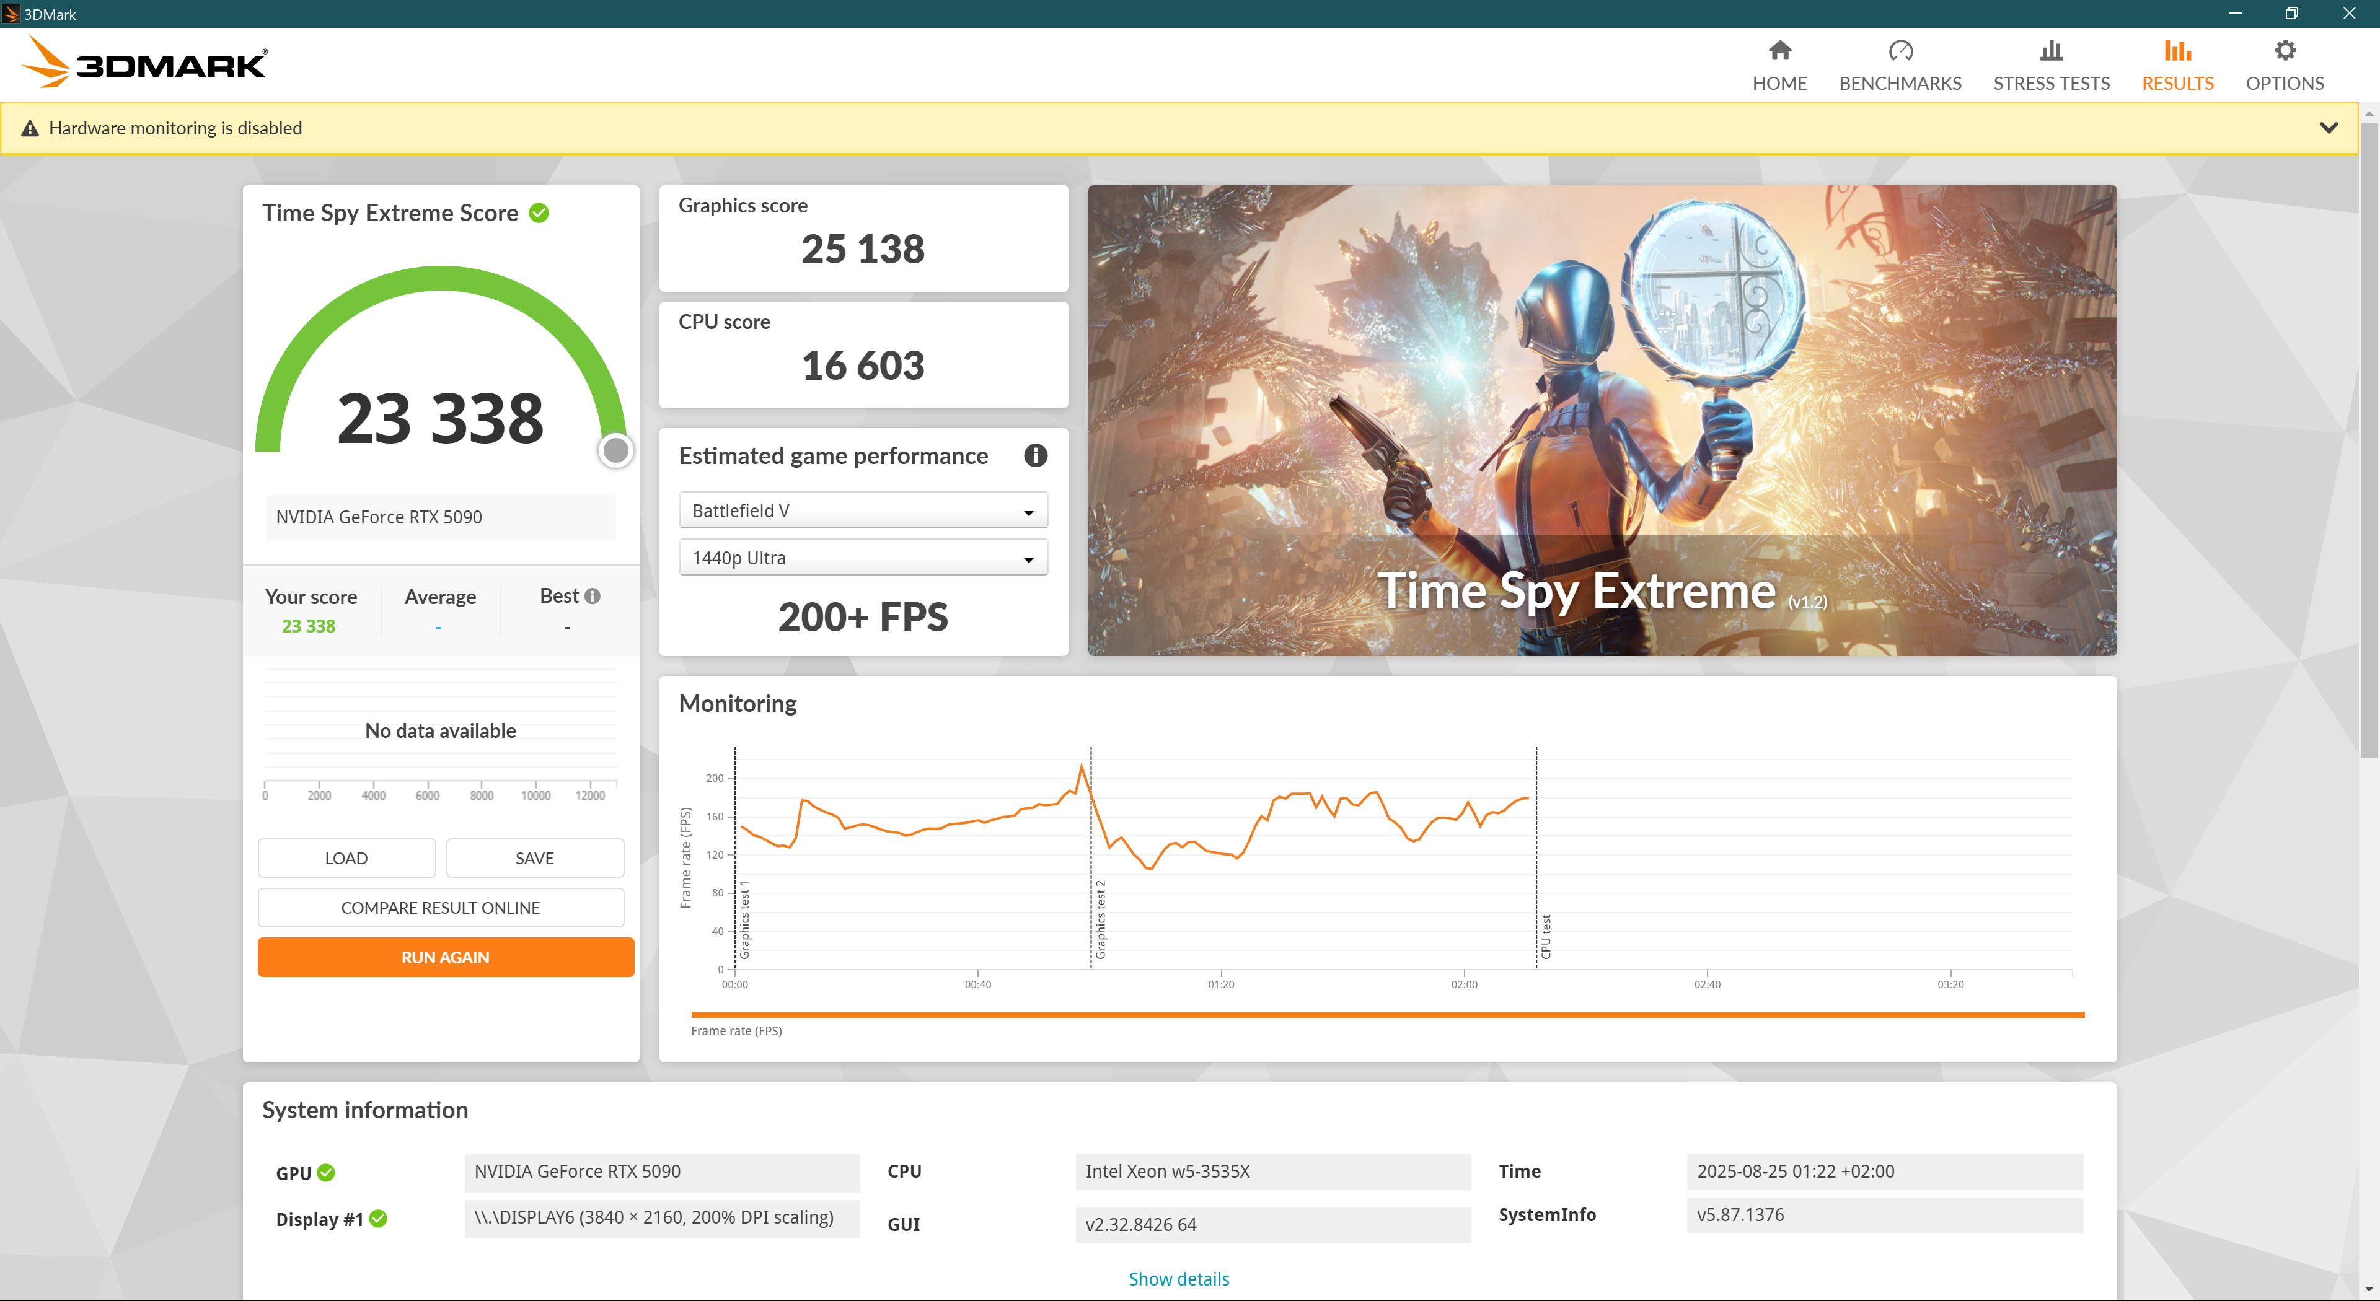Click the DISPLAY6 3840 × 2160 value
The image size is (2380, 1301).
pos(661,1218)
